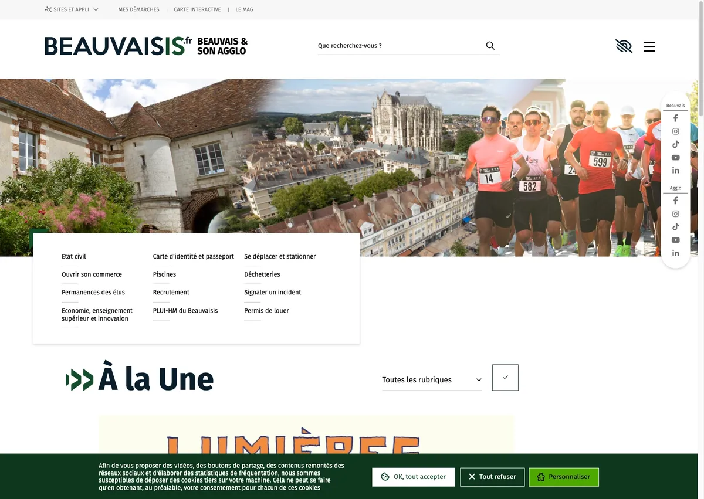704x499 pixels.
Task: Toggle the accessibility crossed-eye icon
Action: click(x=624, y=46)
